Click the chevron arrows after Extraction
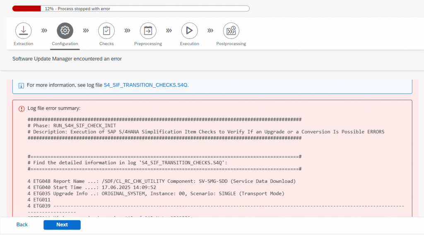The width and height of the screenshot is (424, 235). tap(44, 31)
